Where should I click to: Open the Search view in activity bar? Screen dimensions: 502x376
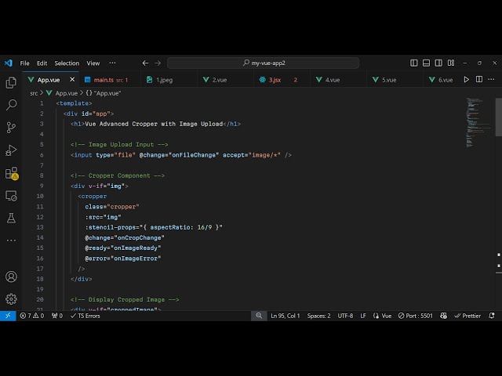11,104
